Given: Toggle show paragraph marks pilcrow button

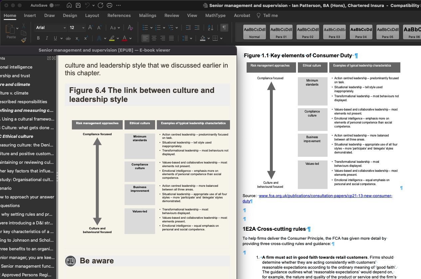Looking at the screenshot, I should point(225,28).
